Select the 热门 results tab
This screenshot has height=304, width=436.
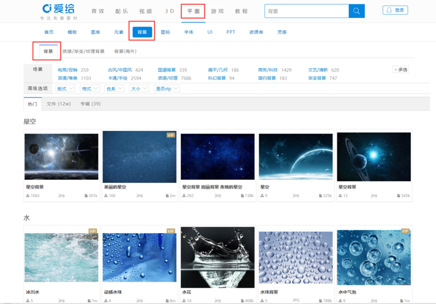pos(33,104)
